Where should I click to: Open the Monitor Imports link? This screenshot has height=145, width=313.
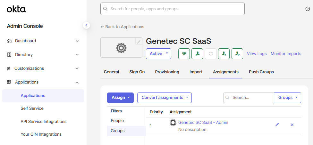pyautogui.click(x=286, y=53)
